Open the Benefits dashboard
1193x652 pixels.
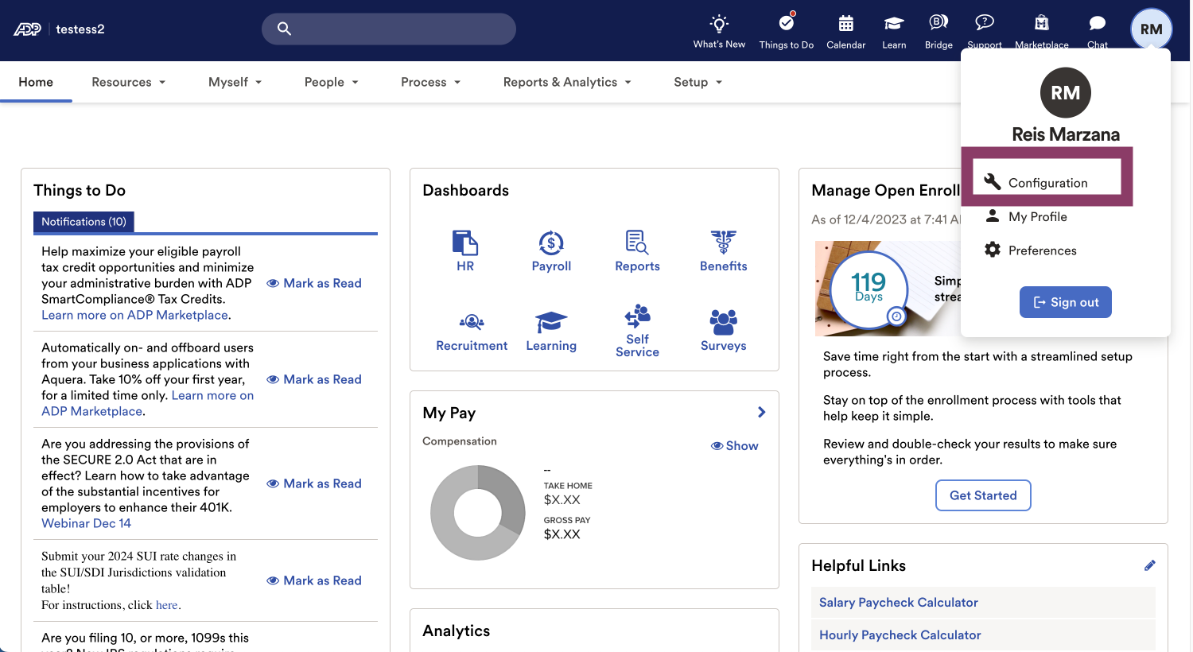pos(724,251)
